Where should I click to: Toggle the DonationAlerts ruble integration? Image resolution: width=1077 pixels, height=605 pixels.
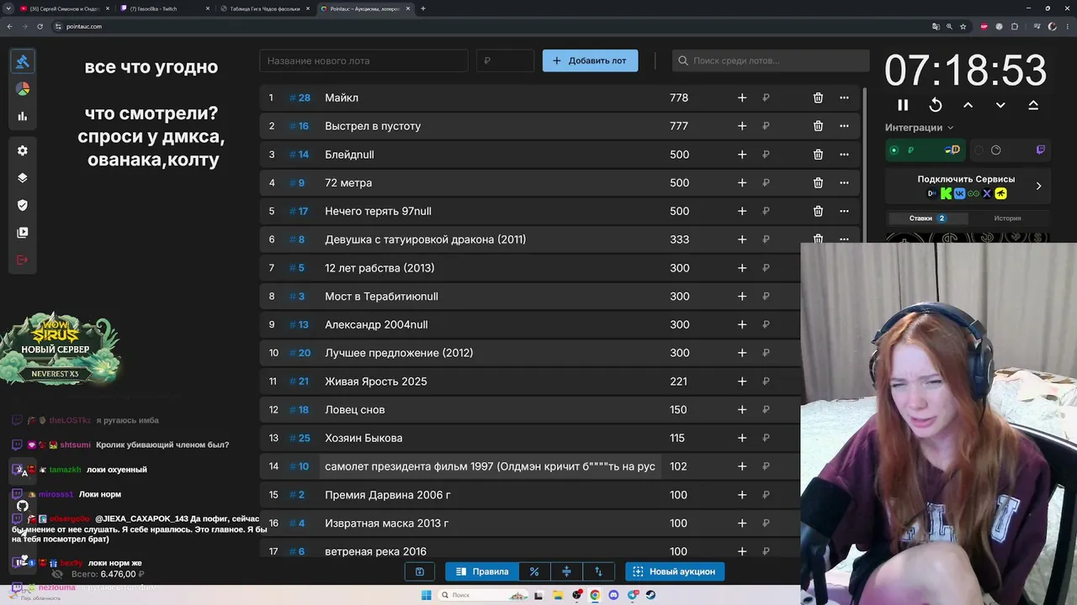coord(926,150)
